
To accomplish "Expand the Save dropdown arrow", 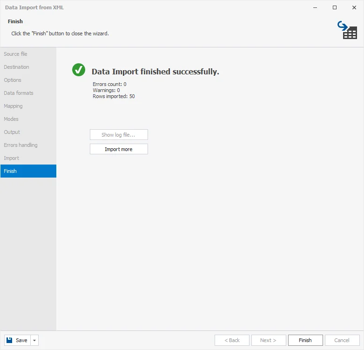I will pos(34,340).
